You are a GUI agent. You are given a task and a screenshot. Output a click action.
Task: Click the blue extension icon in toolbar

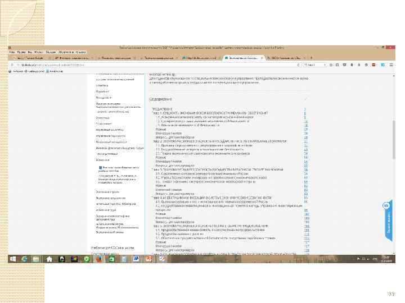(383, 65)
